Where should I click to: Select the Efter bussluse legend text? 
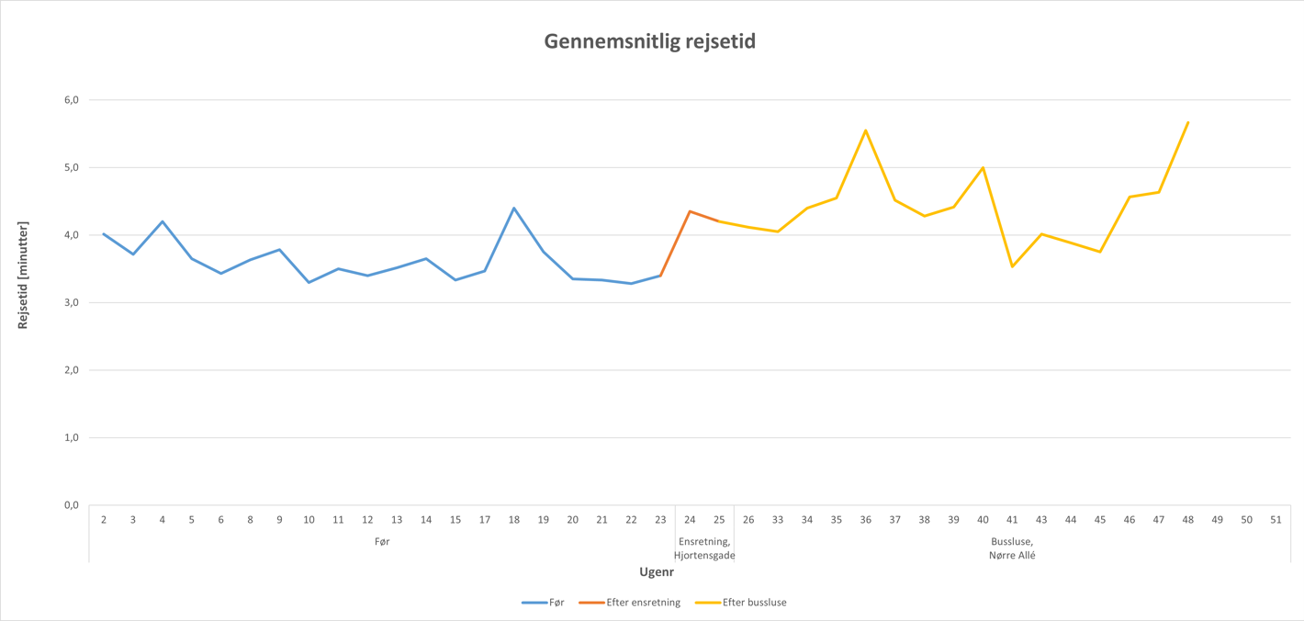[754, 603]
